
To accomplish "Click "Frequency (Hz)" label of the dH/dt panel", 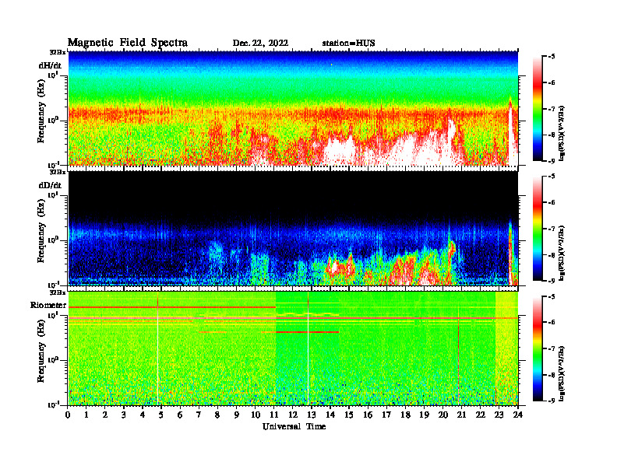I will click(x=41, y=111).
